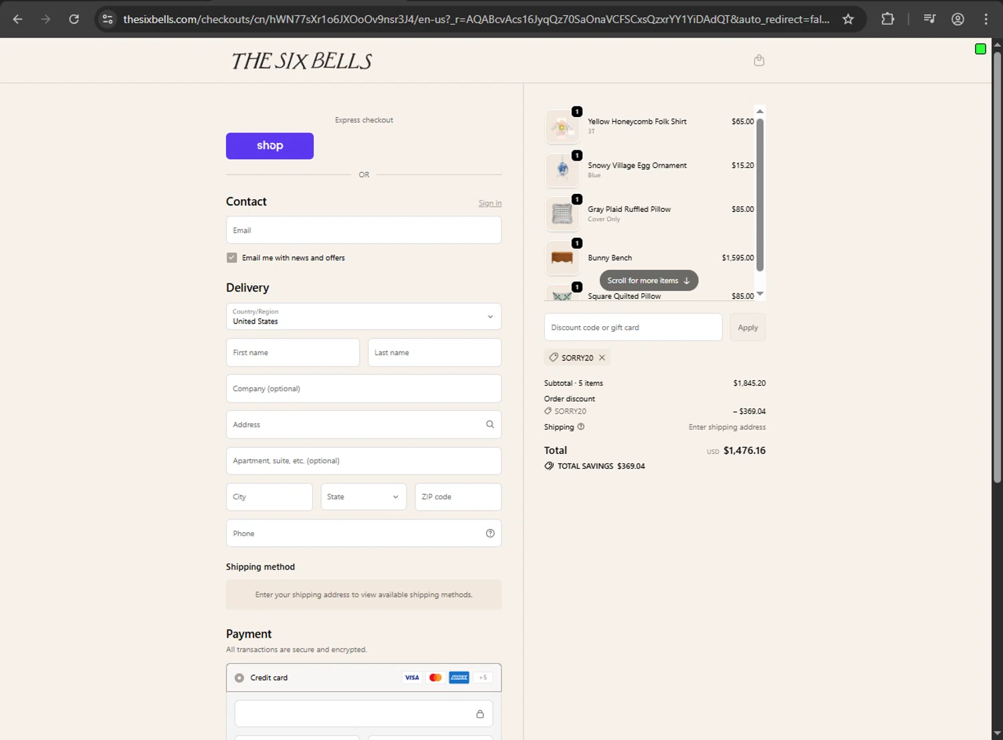Click the shipping info question icon
This screenshot has width=1003, height=740.
[x=580, y=426]
